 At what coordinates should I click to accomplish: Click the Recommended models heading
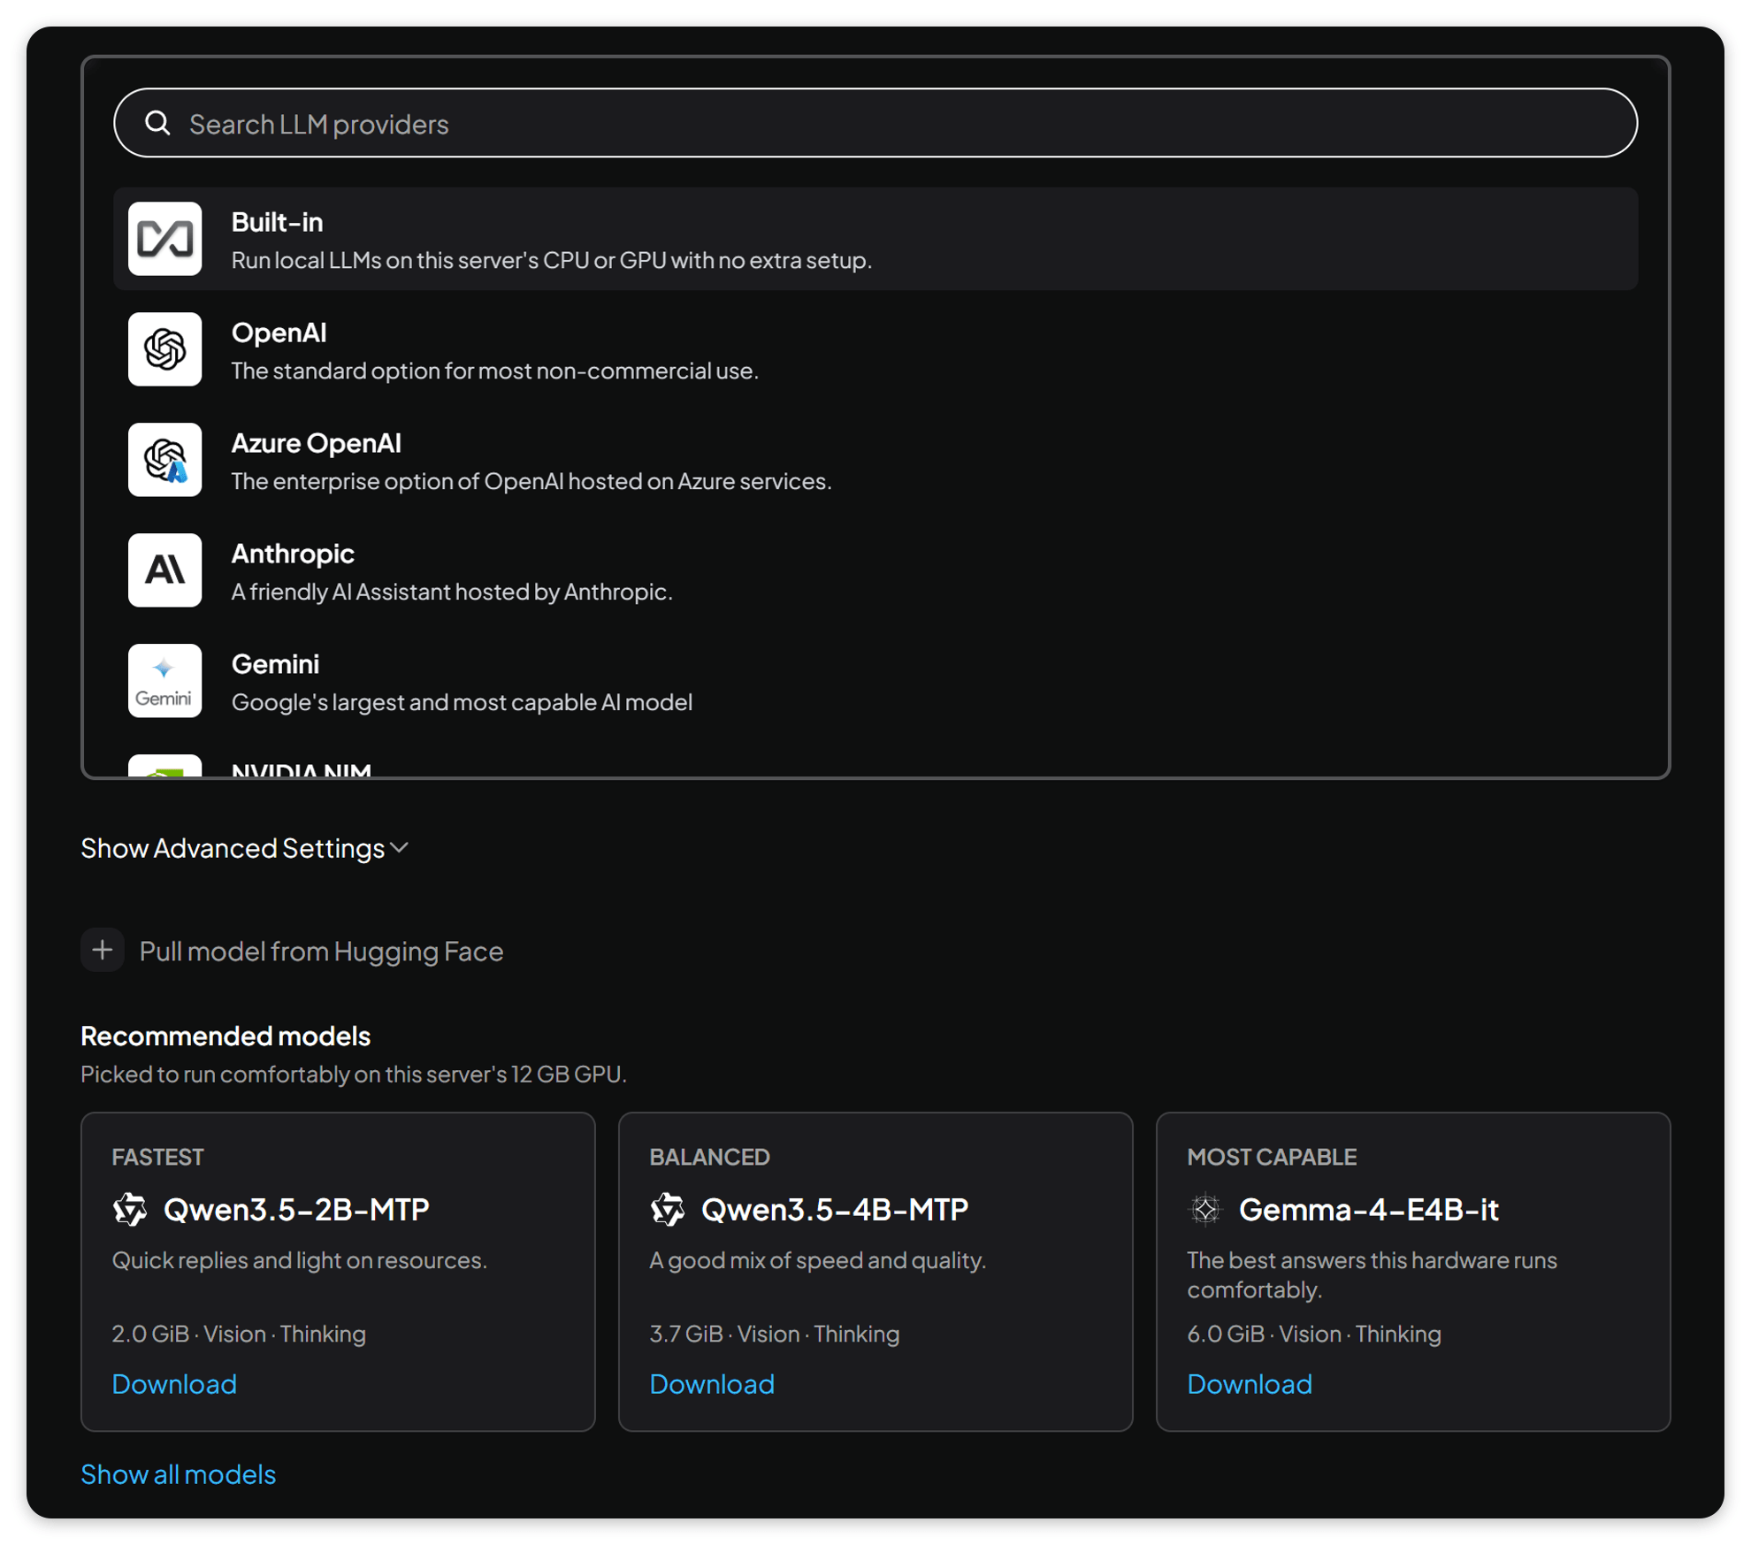[226, 1036]
